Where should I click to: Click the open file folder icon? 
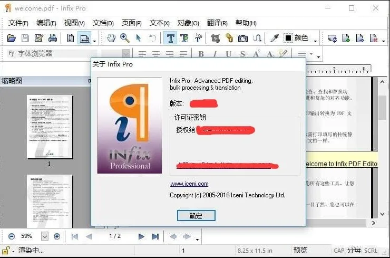[x=11, y=38]
